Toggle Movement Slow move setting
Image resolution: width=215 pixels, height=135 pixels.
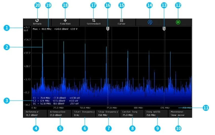180,113
